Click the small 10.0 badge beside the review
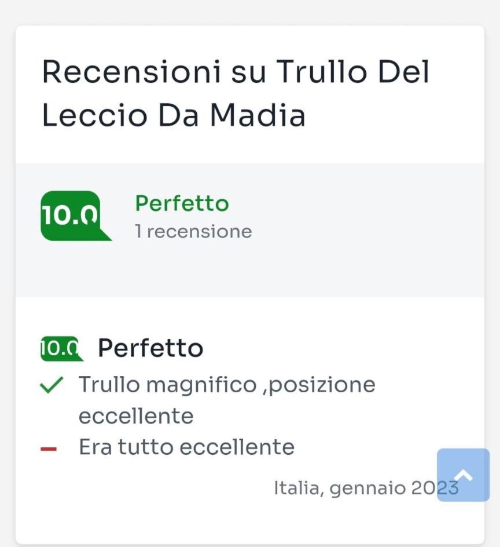Viewport: 500px width, 547px height. coord(61,348)
